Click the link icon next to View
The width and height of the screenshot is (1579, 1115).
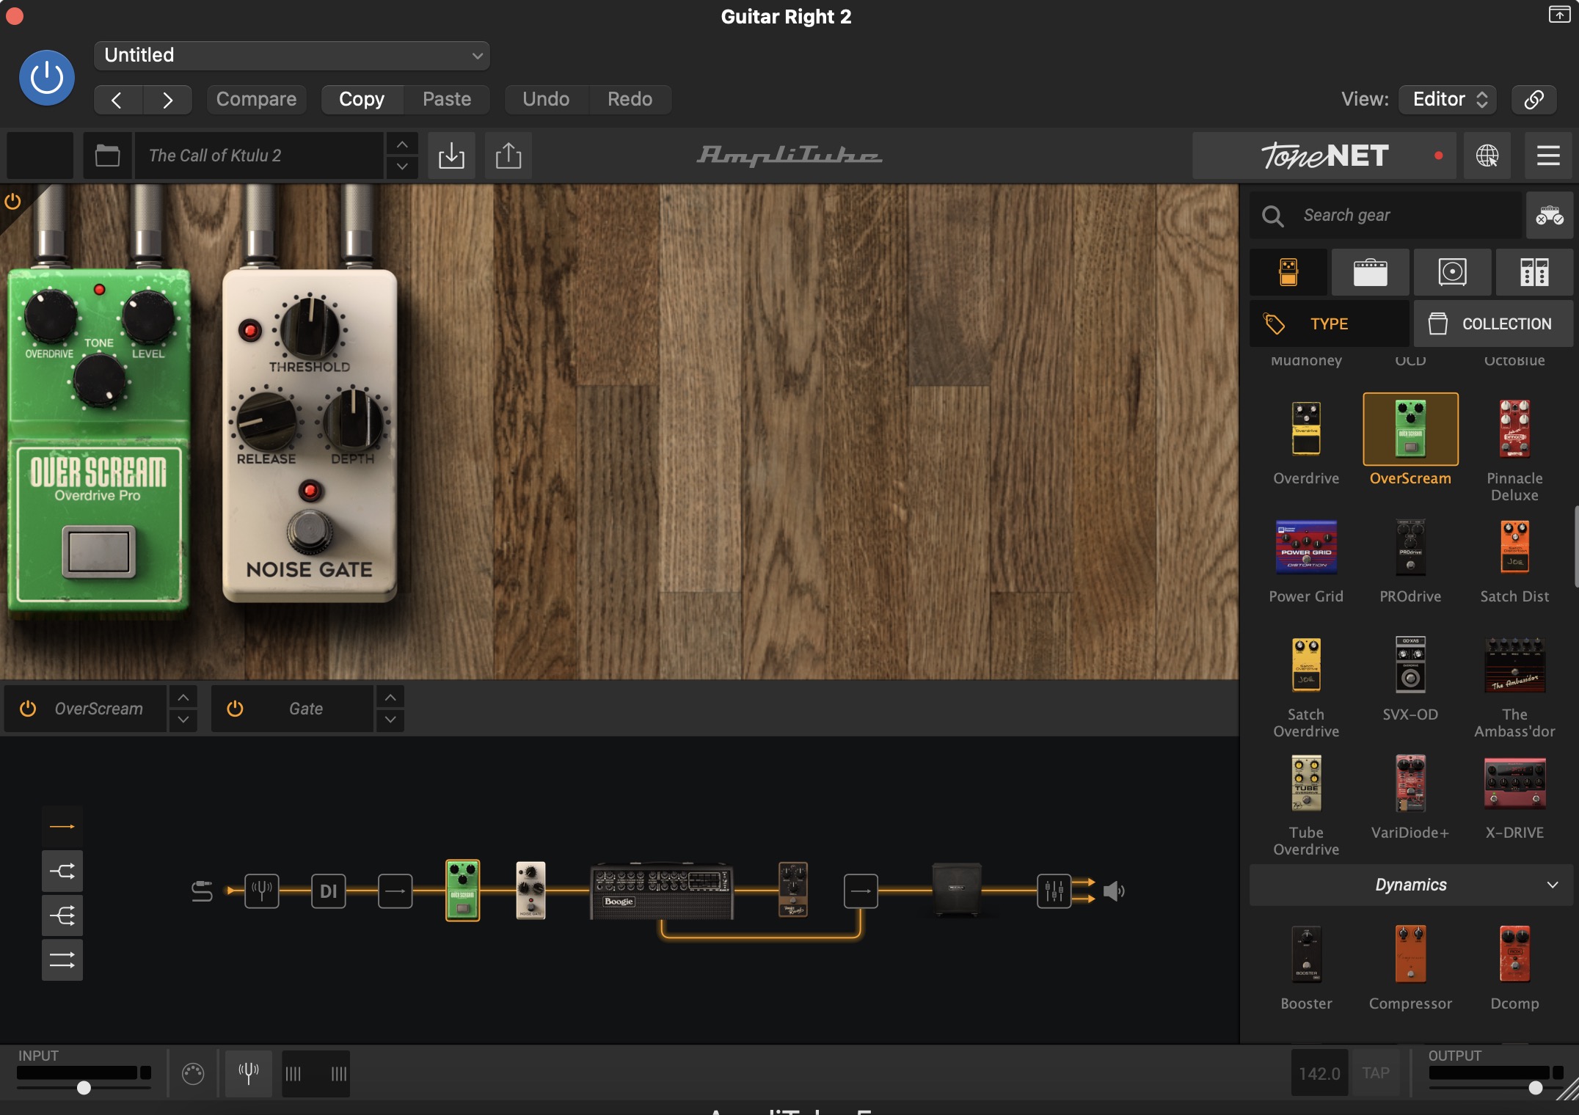[1534, 99]
